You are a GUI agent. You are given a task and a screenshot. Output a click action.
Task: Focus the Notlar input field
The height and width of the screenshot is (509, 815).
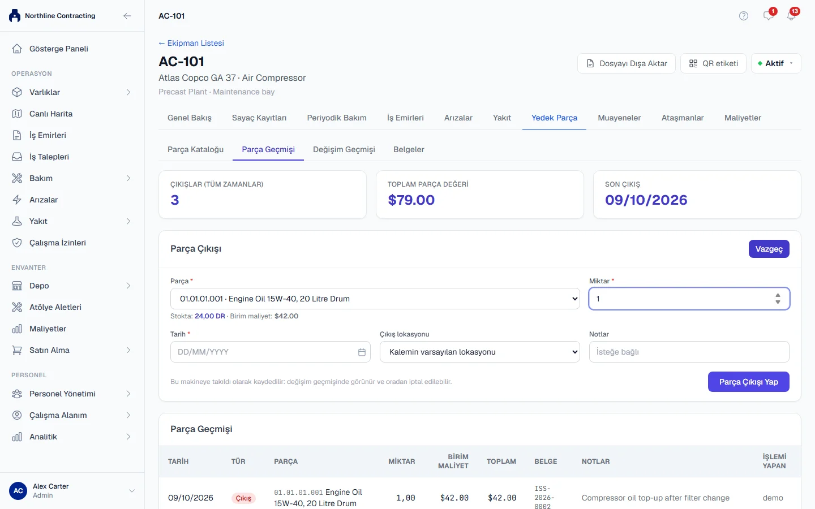click(x=689, y=352)
